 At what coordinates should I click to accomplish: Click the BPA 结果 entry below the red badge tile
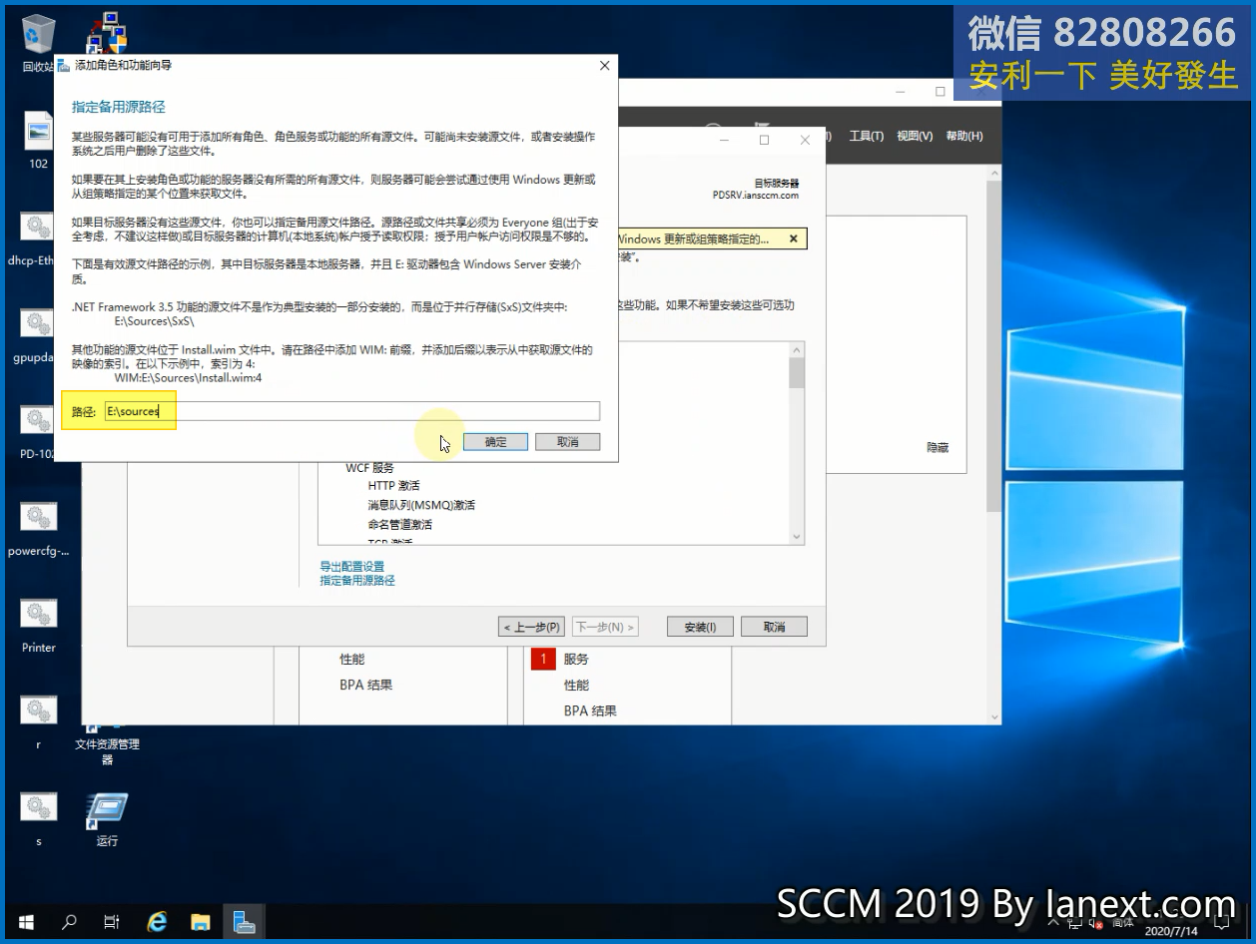click(590, 710)
